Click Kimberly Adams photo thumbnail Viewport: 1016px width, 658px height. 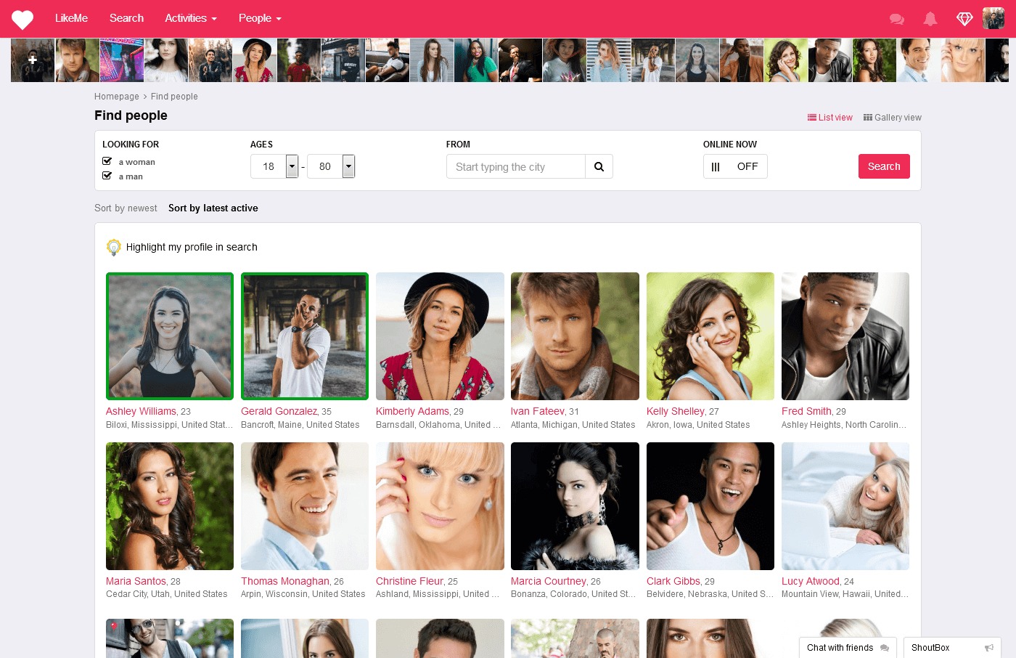tap(440, 336)
